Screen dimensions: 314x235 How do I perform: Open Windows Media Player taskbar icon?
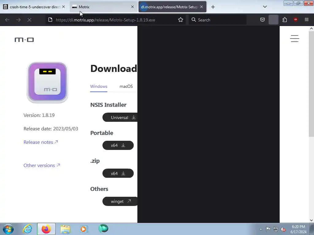pos(84,229)
